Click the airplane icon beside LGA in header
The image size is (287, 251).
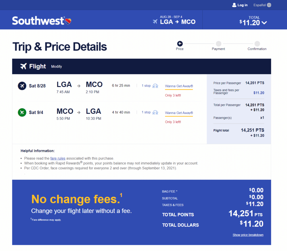155,22
